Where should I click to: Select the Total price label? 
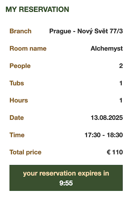click(25, 152)
